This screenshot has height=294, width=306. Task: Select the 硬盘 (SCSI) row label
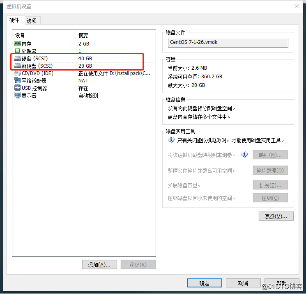(x=35, y=59)
